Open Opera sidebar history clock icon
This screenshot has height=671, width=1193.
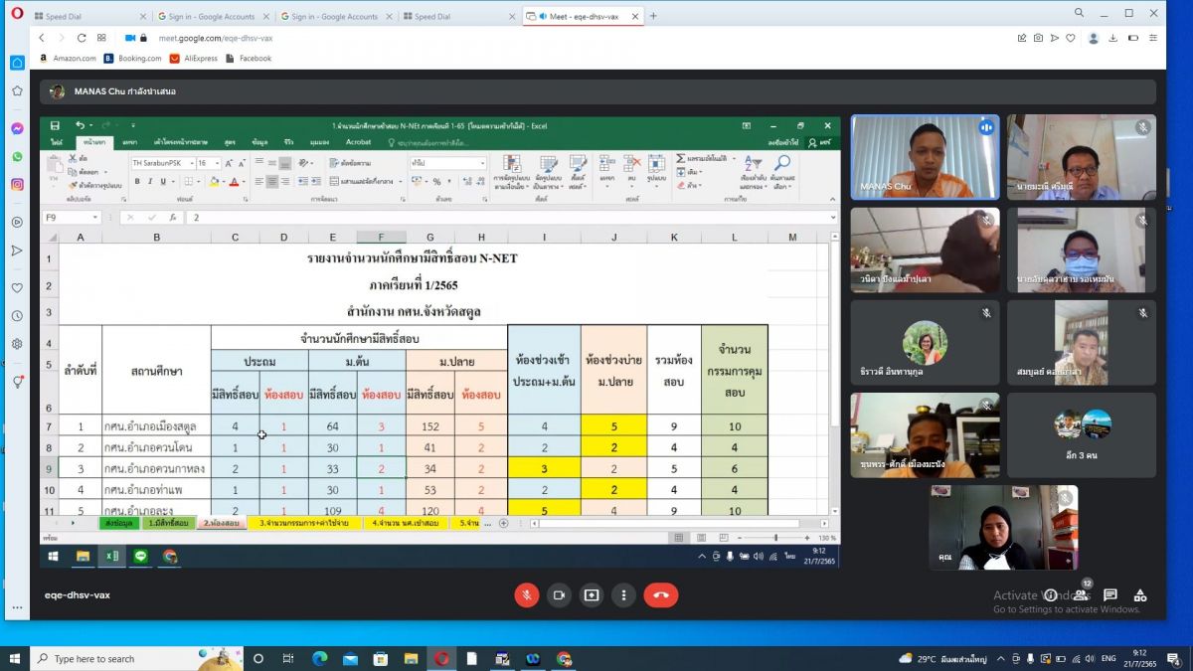(17, 316)
